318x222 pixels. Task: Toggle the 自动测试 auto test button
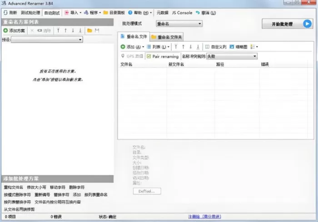pyautogui.click(x=52, y=13)
